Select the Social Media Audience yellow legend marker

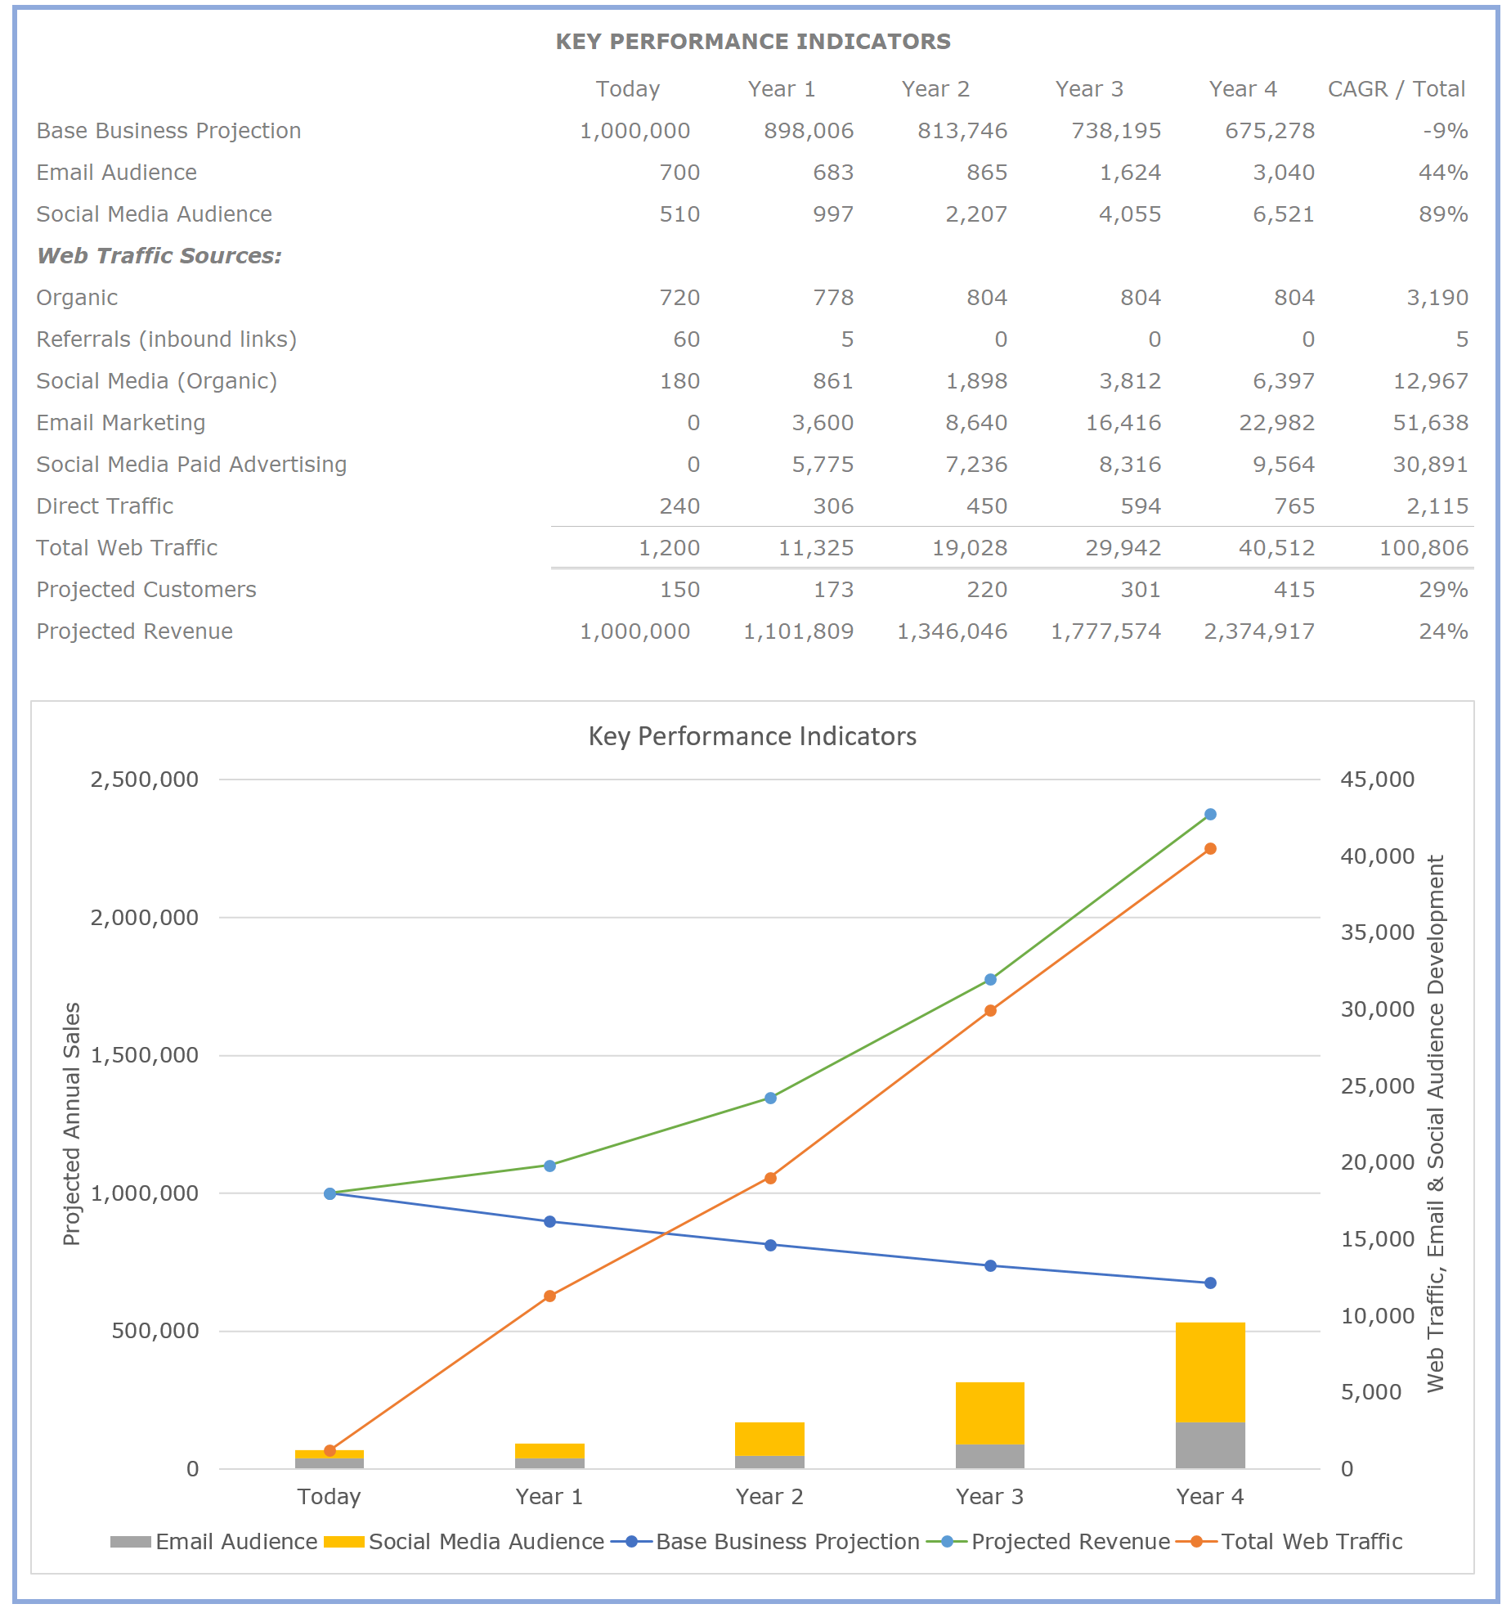coord(343,1541)
